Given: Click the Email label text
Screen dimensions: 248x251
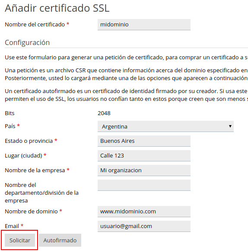Looking at the screenshot, I should pyautogui.click(x=12, y=226).
